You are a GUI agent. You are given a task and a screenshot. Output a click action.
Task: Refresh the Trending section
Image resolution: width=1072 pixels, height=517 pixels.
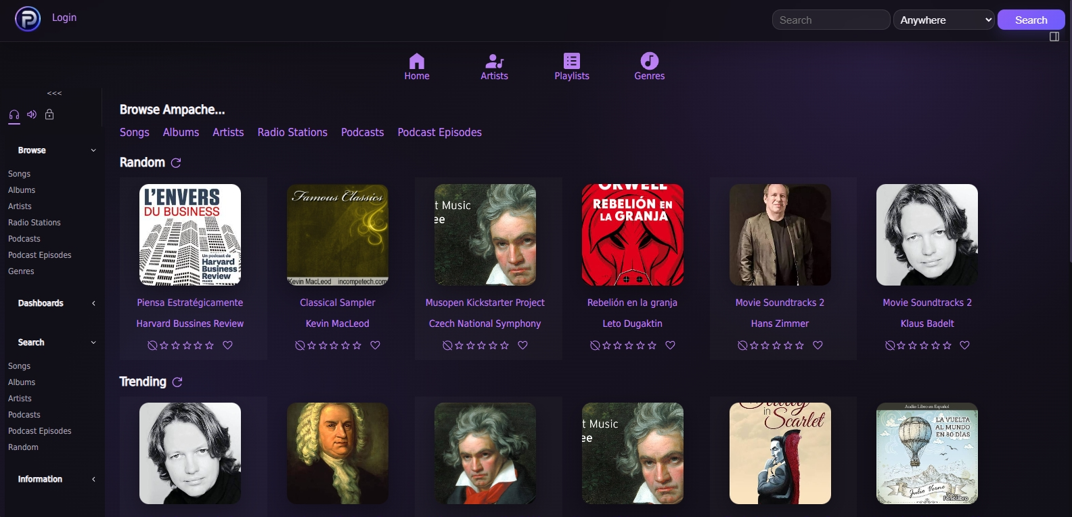coord(177,382)
